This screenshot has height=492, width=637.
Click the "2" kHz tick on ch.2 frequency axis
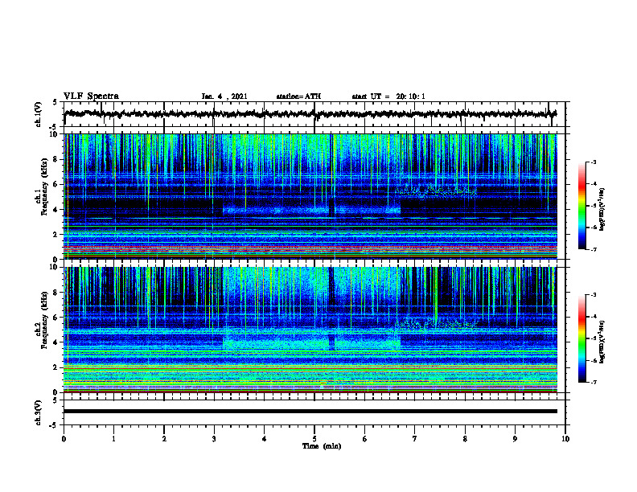55,367
